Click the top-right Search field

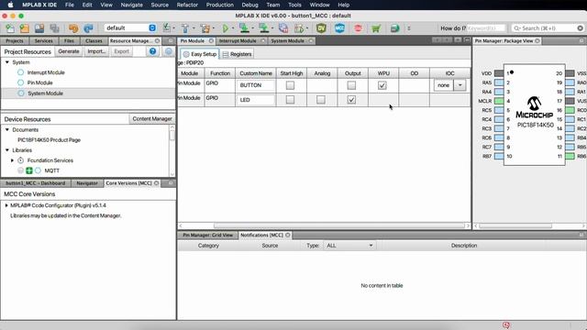coord(548,28)
